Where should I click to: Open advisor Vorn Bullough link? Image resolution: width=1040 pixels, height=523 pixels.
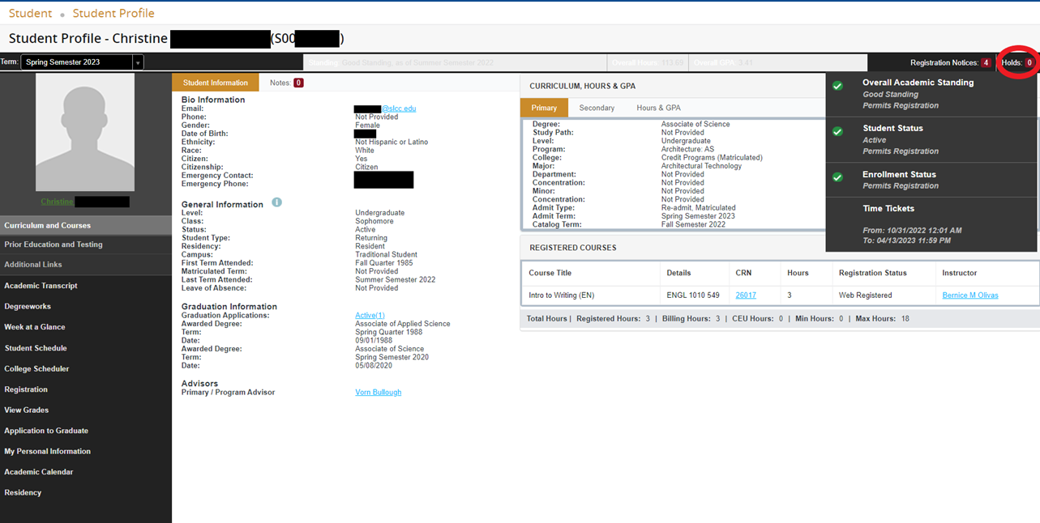[x=378, y=392]
